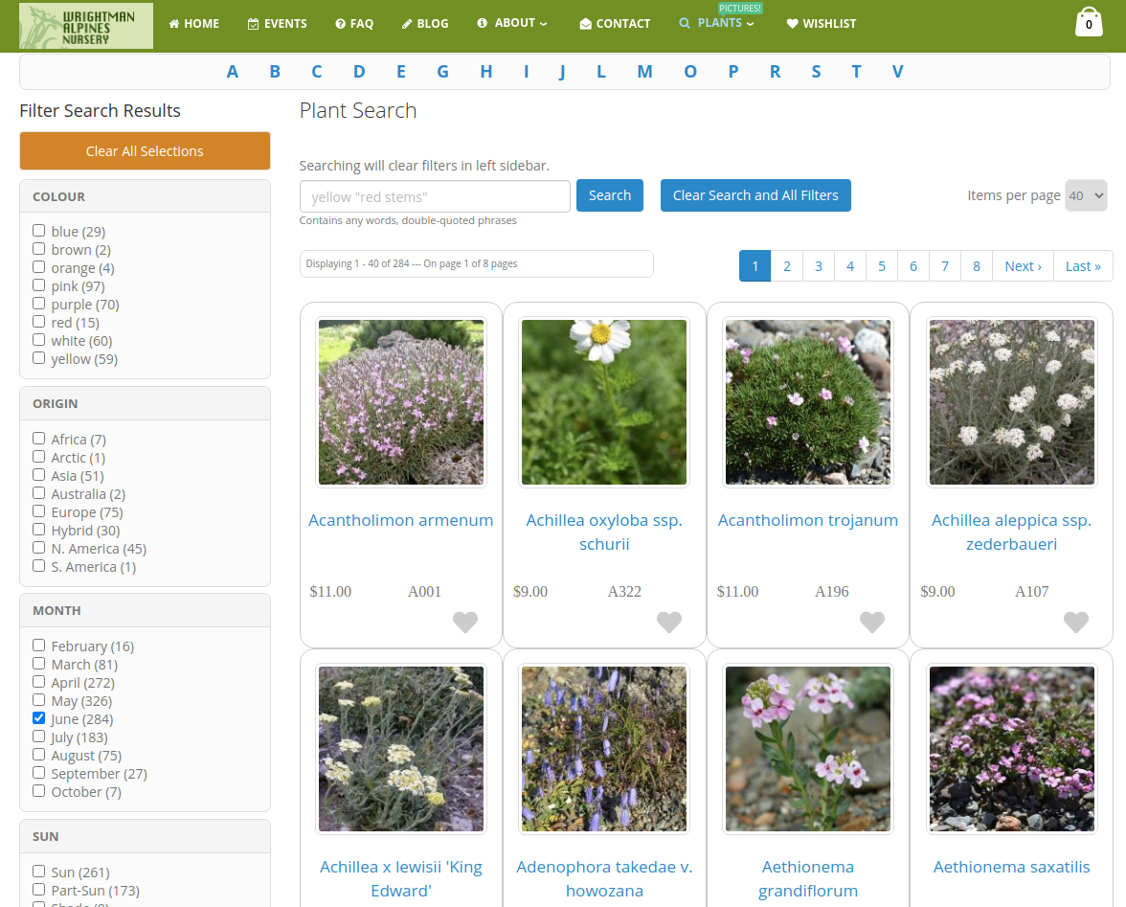This screenshot has width=1126, height=907.
Task: Open the shopping bag cart icon
Action: click(x=1089, y=23)
